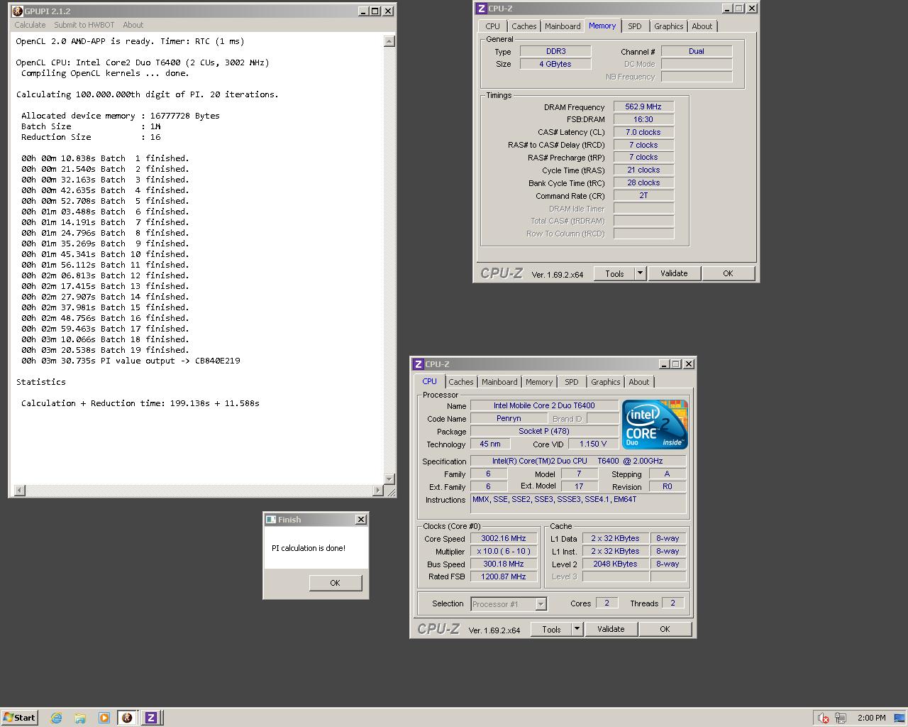Click the Multiplier x 10.0 value
This screenshot has width=908, height=727.
[x=504, y=551]
